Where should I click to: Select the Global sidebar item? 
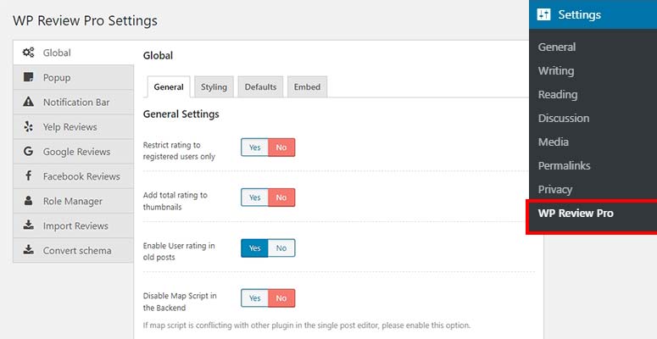(73, 53)
